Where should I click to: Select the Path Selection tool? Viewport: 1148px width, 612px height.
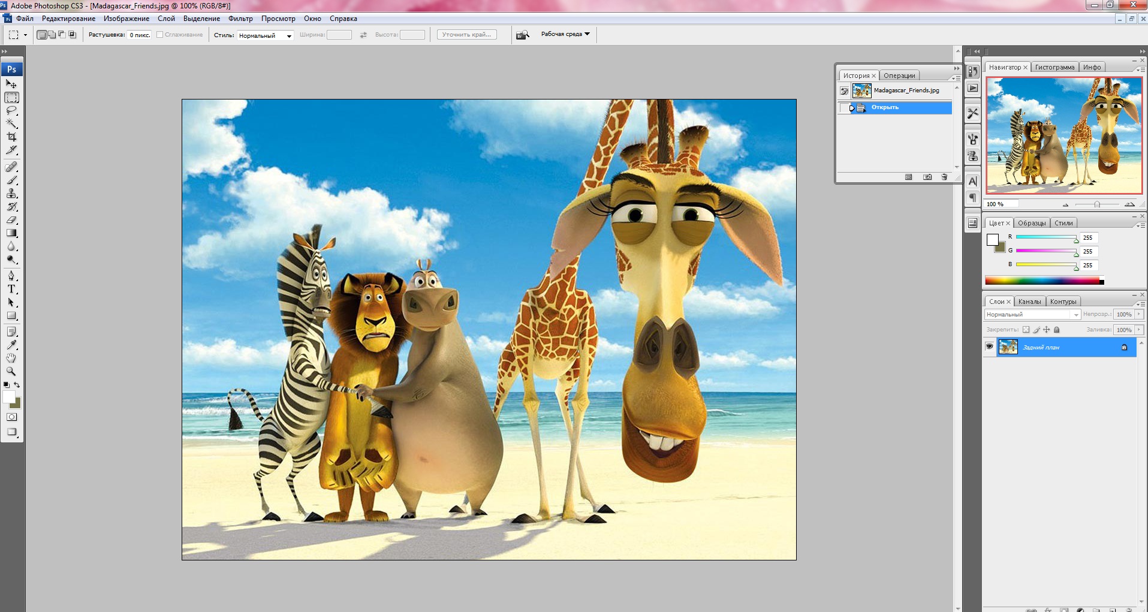click(x=11, y=302)
